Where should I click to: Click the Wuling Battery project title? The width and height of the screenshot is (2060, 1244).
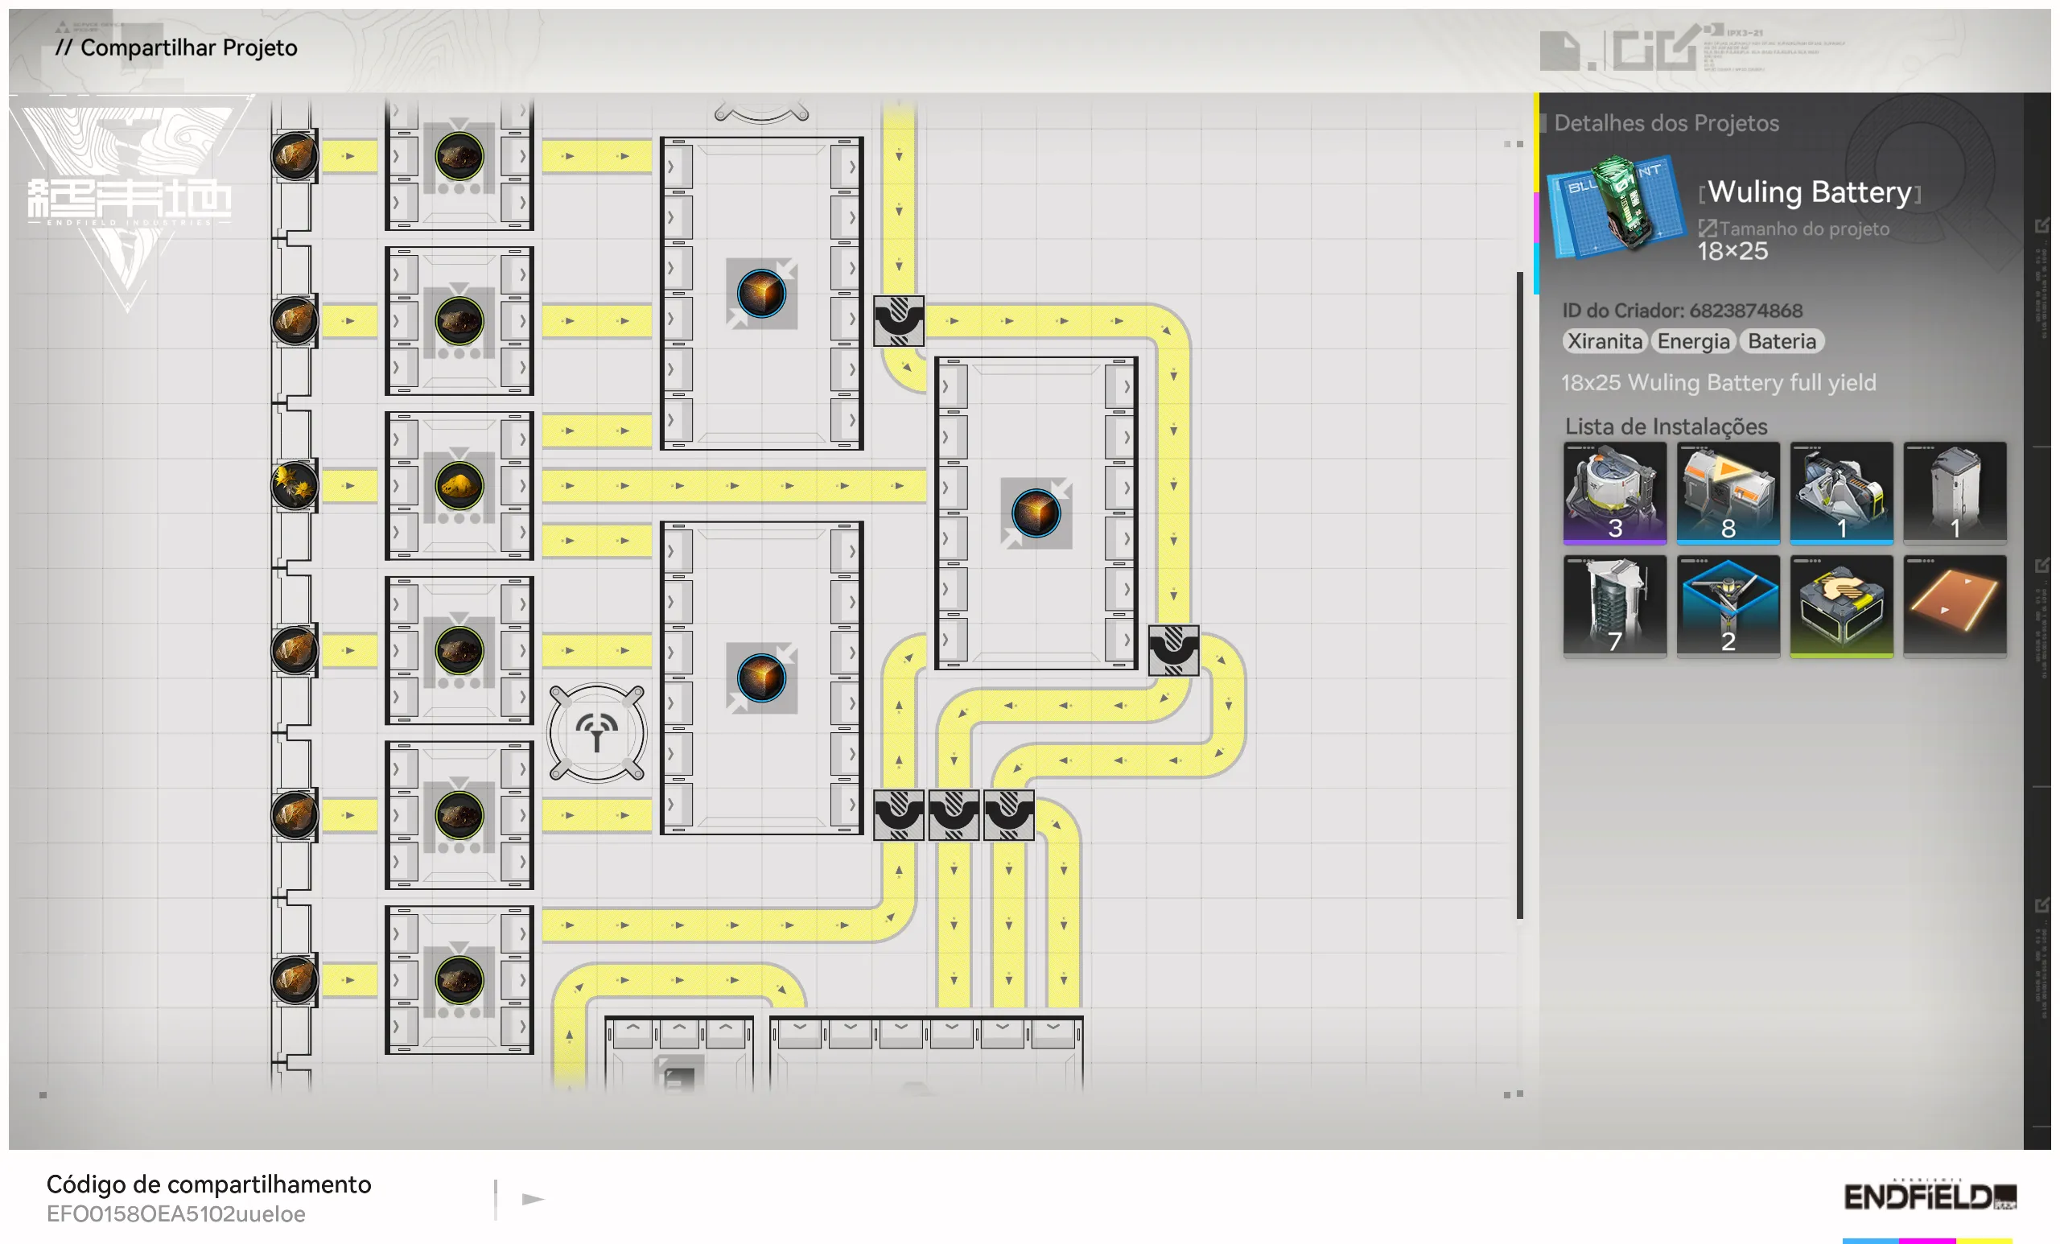click(1808, 192)
